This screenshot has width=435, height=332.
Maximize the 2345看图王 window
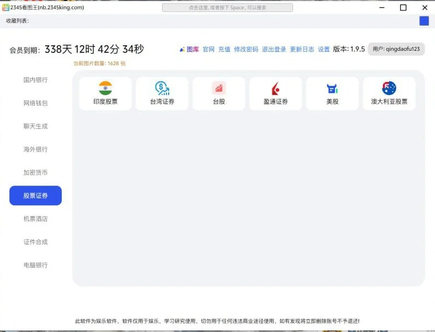click(403, 8)
